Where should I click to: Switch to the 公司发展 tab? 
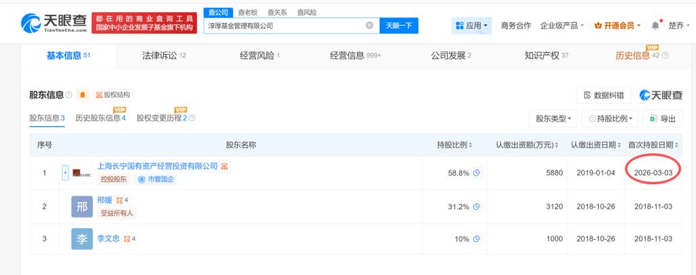pyautogui.click(x=451, y=56)
